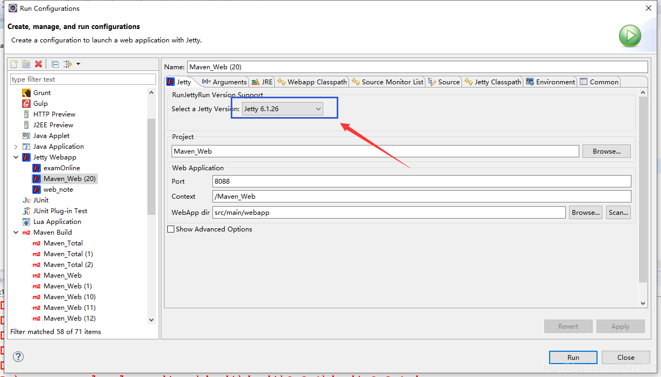
Task: Collapse all configurations in the tree
Action: click(55, 64)
